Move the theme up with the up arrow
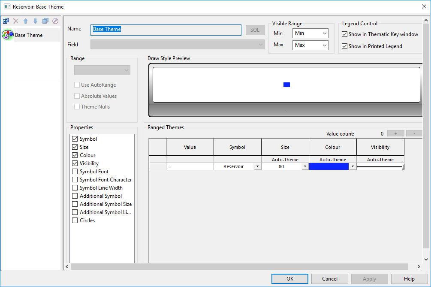The width and height of the screenshot is (431, 287). click(x=25, y=21)
